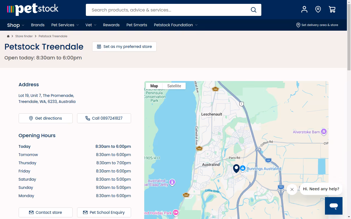Expand the Pet Services dropdown
This screenshot has width=351, height=219.
click(x=65, y=25)
